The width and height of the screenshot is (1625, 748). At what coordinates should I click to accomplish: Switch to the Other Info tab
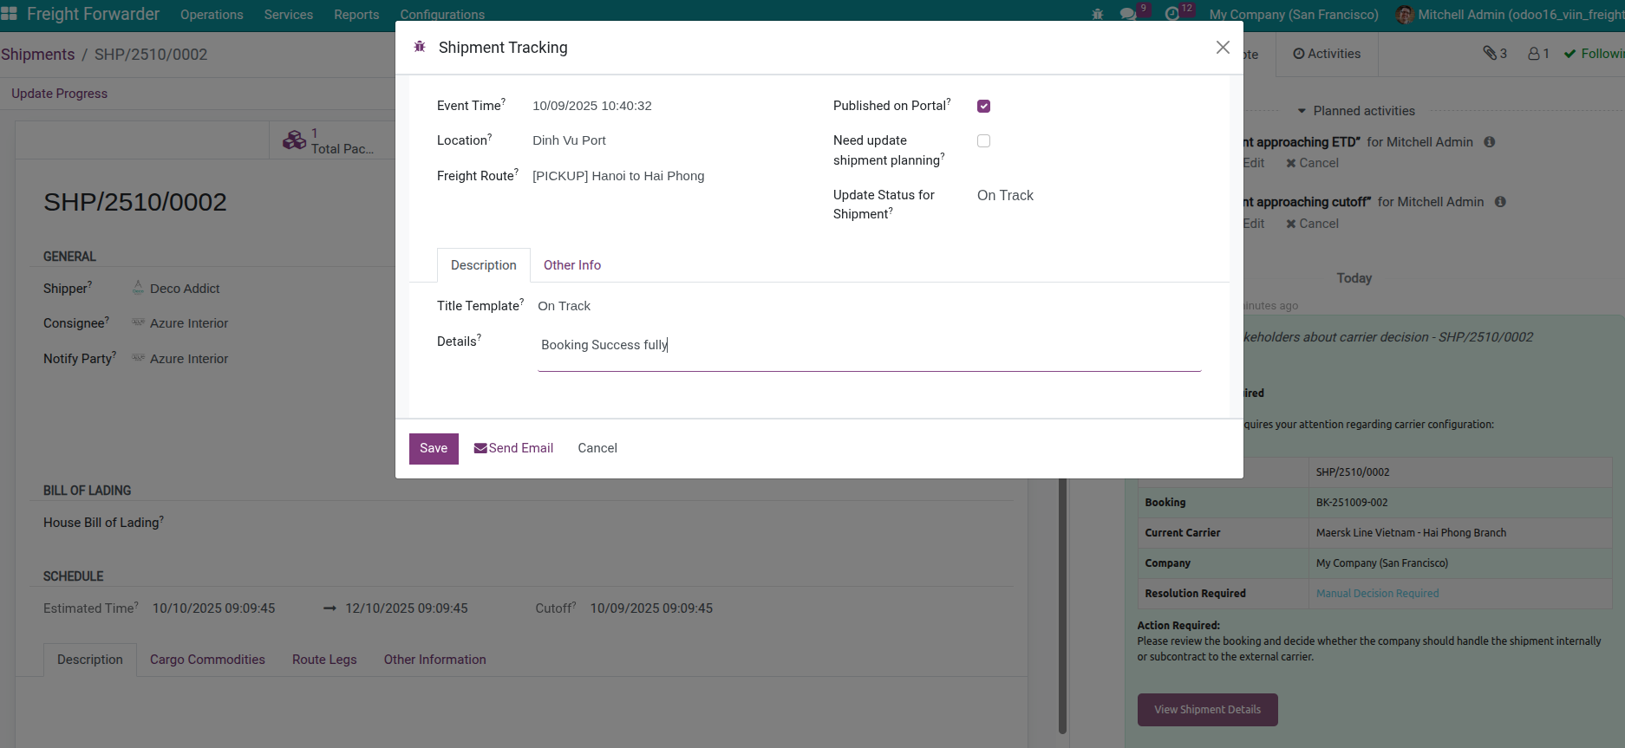coord(571,265)
